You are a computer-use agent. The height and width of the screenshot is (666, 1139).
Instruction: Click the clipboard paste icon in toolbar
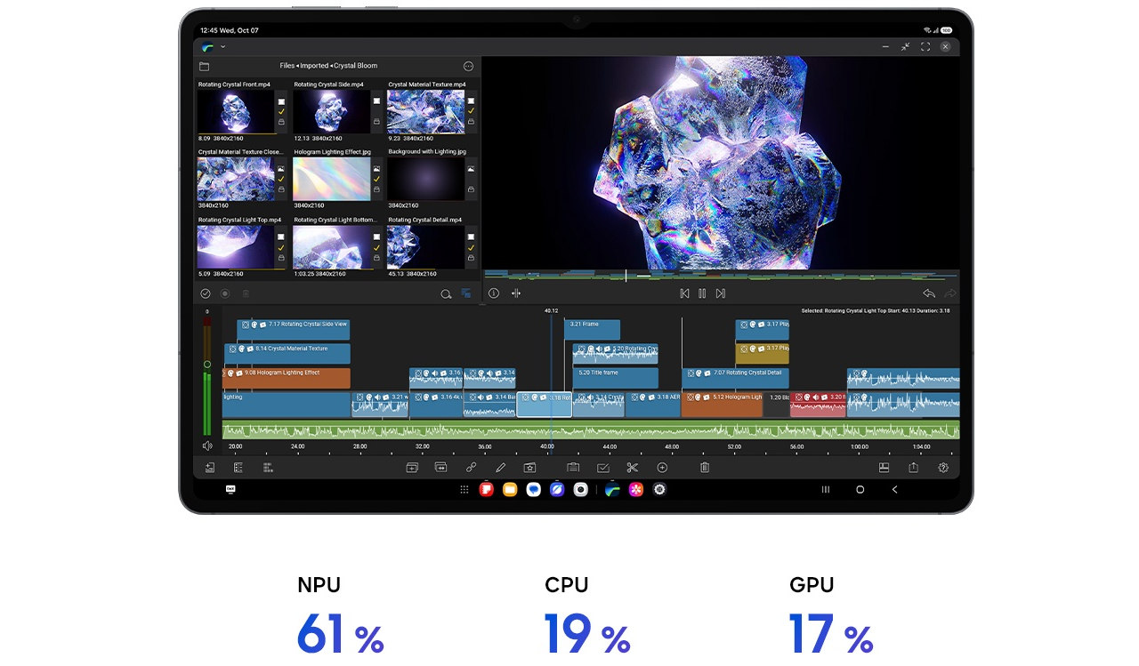pyautogui.click(x=573, y=467)
